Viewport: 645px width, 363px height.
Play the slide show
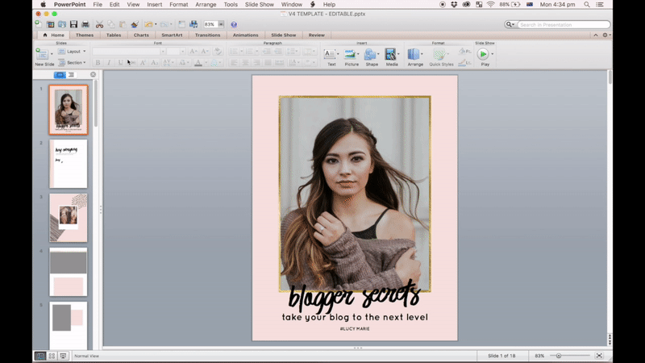483,54
